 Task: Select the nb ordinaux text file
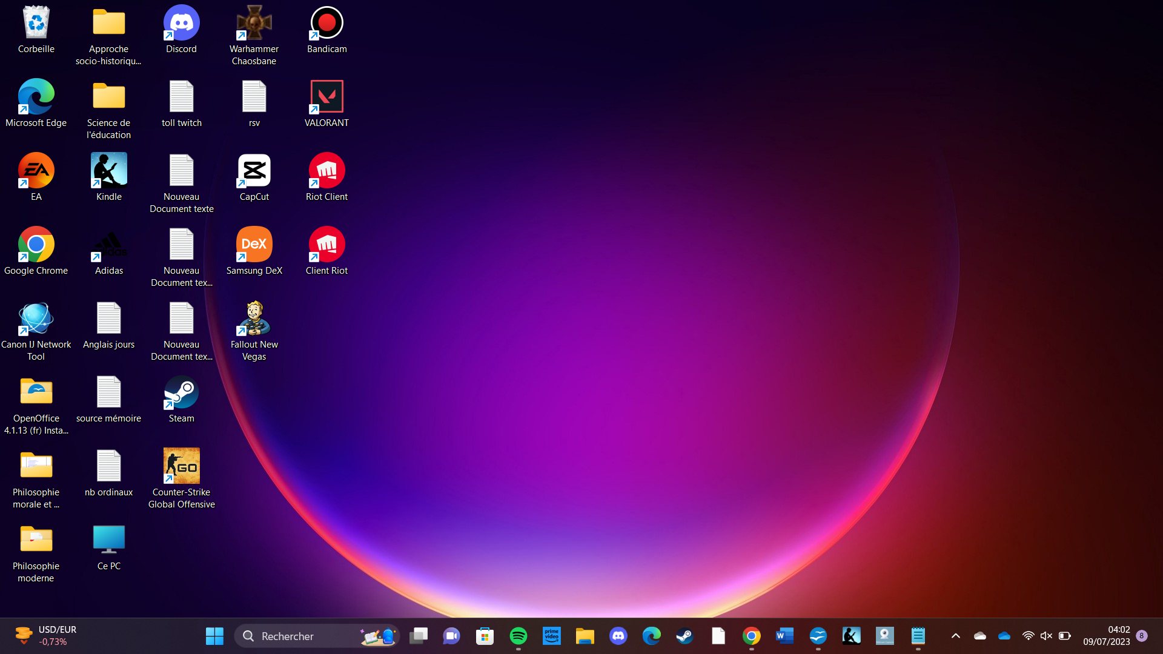pyautogui.click(x=109, y=473)
